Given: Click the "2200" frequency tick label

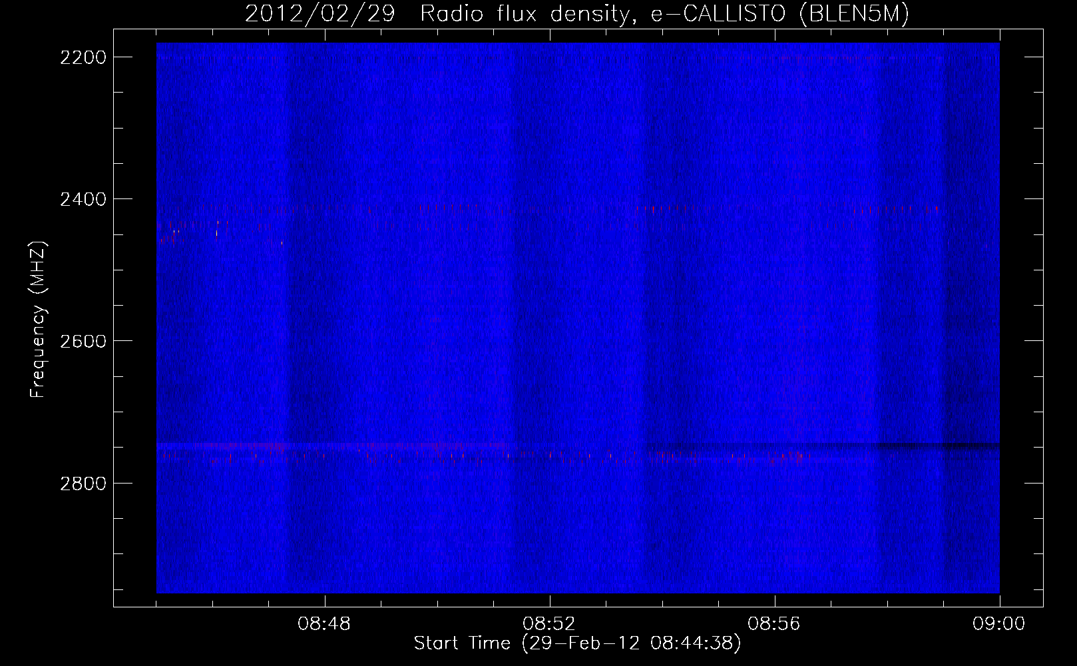Looking at the screenshot, I should tap(83, 58).
